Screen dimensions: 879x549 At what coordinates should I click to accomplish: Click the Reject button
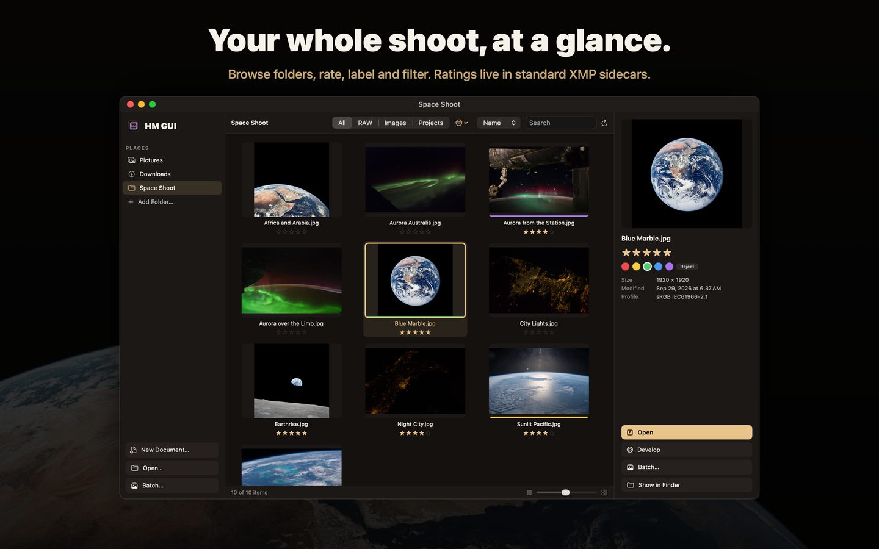coord(687,267)
